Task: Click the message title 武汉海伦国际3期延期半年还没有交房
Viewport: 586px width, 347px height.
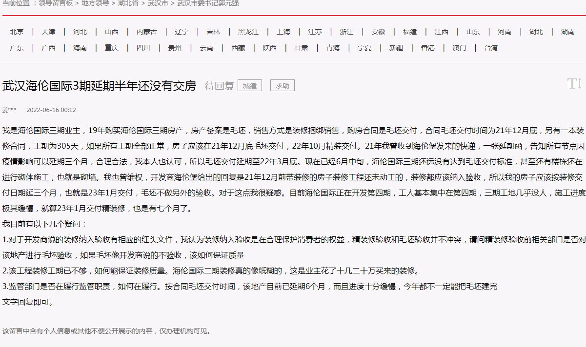Action: (x=100, y=86)
